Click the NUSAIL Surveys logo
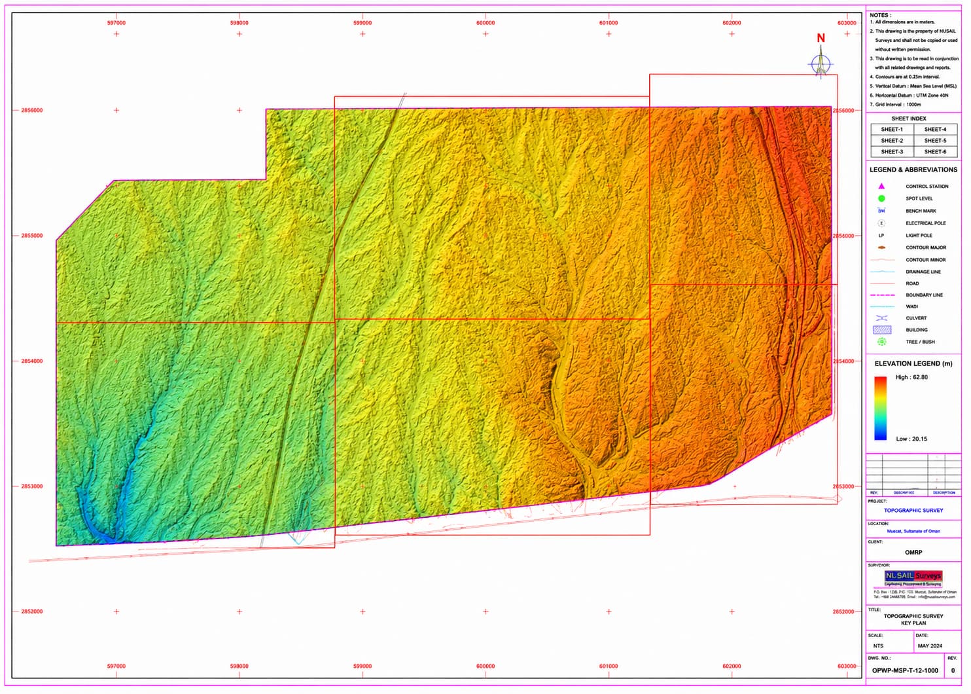The height and width of the screenshot is (694, 971). (913, 578)
